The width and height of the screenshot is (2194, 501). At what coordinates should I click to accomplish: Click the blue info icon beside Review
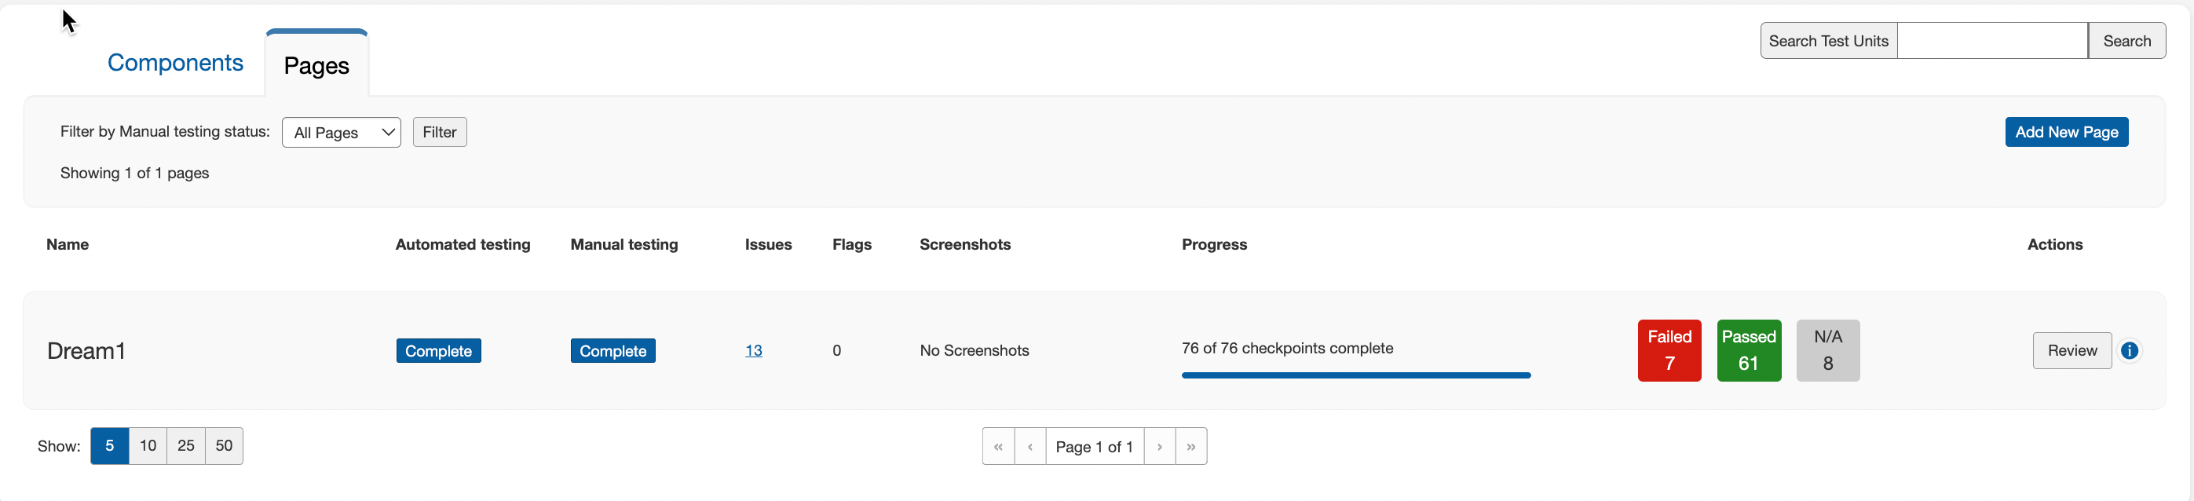pyautogui.click(x=2130, y=350)
